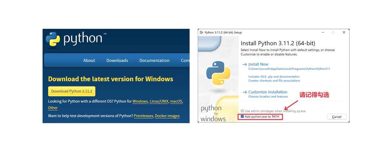This screenshot has width=388, height=146.
Task: Choose Customize installation option
Action: point(268,92)
